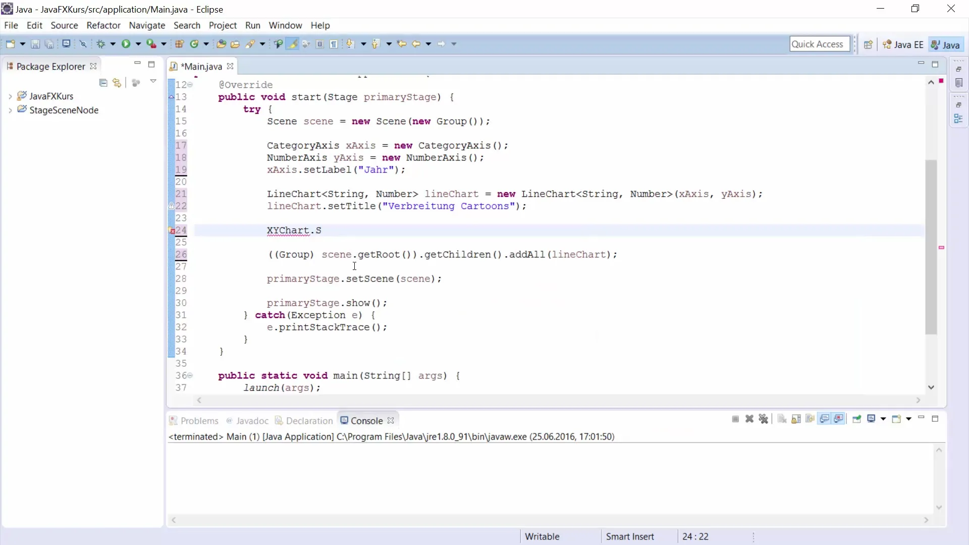Click the Back navigation arrow
Image resolution: width=969 pixels, height=545 pixels.
[x=416, y=44]
